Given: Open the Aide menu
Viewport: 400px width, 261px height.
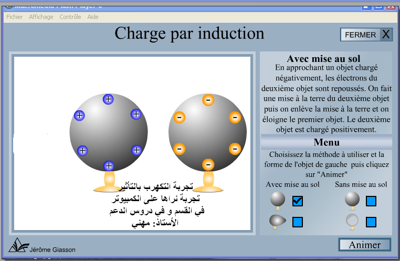Looking at the screenshot, I should point(93,17).
